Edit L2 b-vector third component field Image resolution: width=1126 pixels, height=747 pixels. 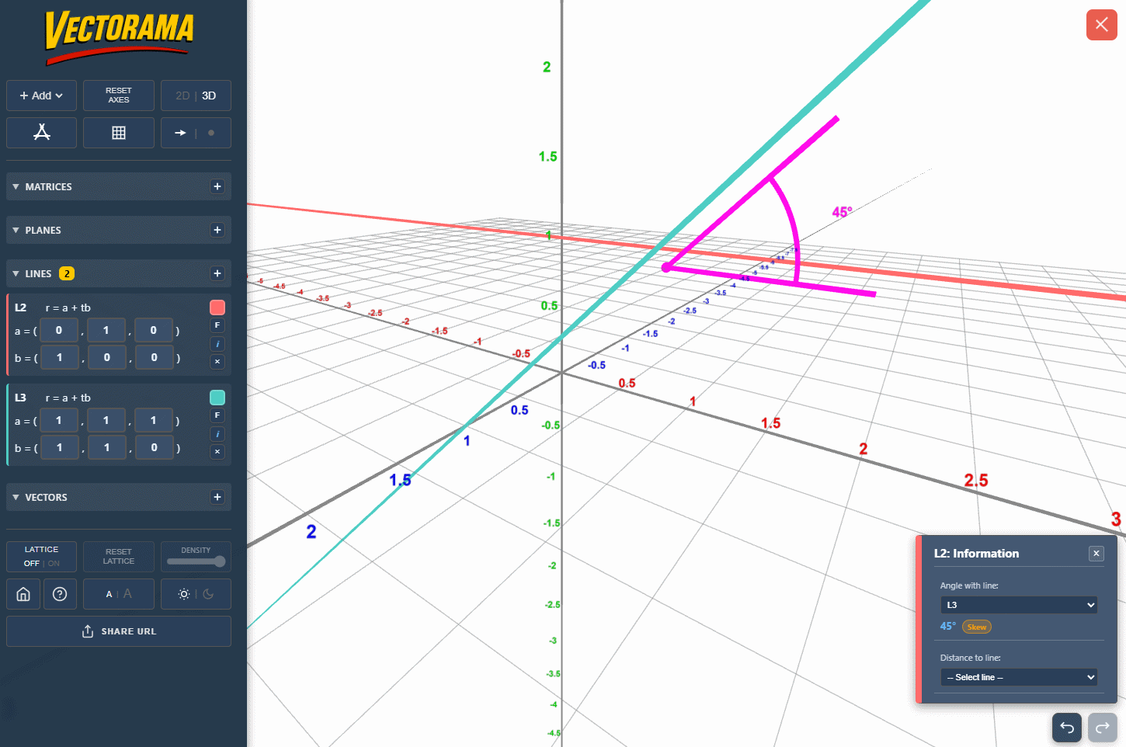click(x=154, y=357)
